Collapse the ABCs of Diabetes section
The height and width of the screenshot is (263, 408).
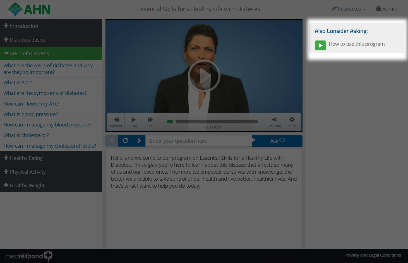click(27, 53)
